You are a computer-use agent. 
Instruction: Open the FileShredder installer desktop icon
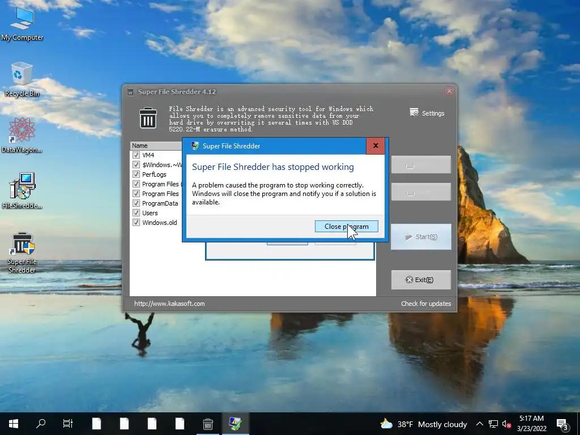click(22, 191)
